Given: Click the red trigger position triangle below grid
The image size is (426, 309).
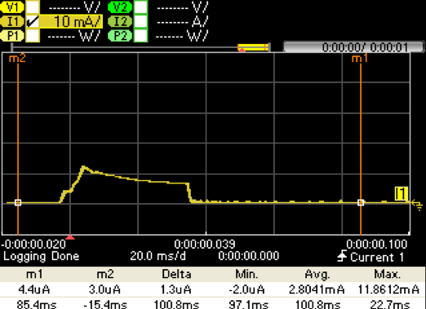Looking at the screenshot, I should click(70, 237).
